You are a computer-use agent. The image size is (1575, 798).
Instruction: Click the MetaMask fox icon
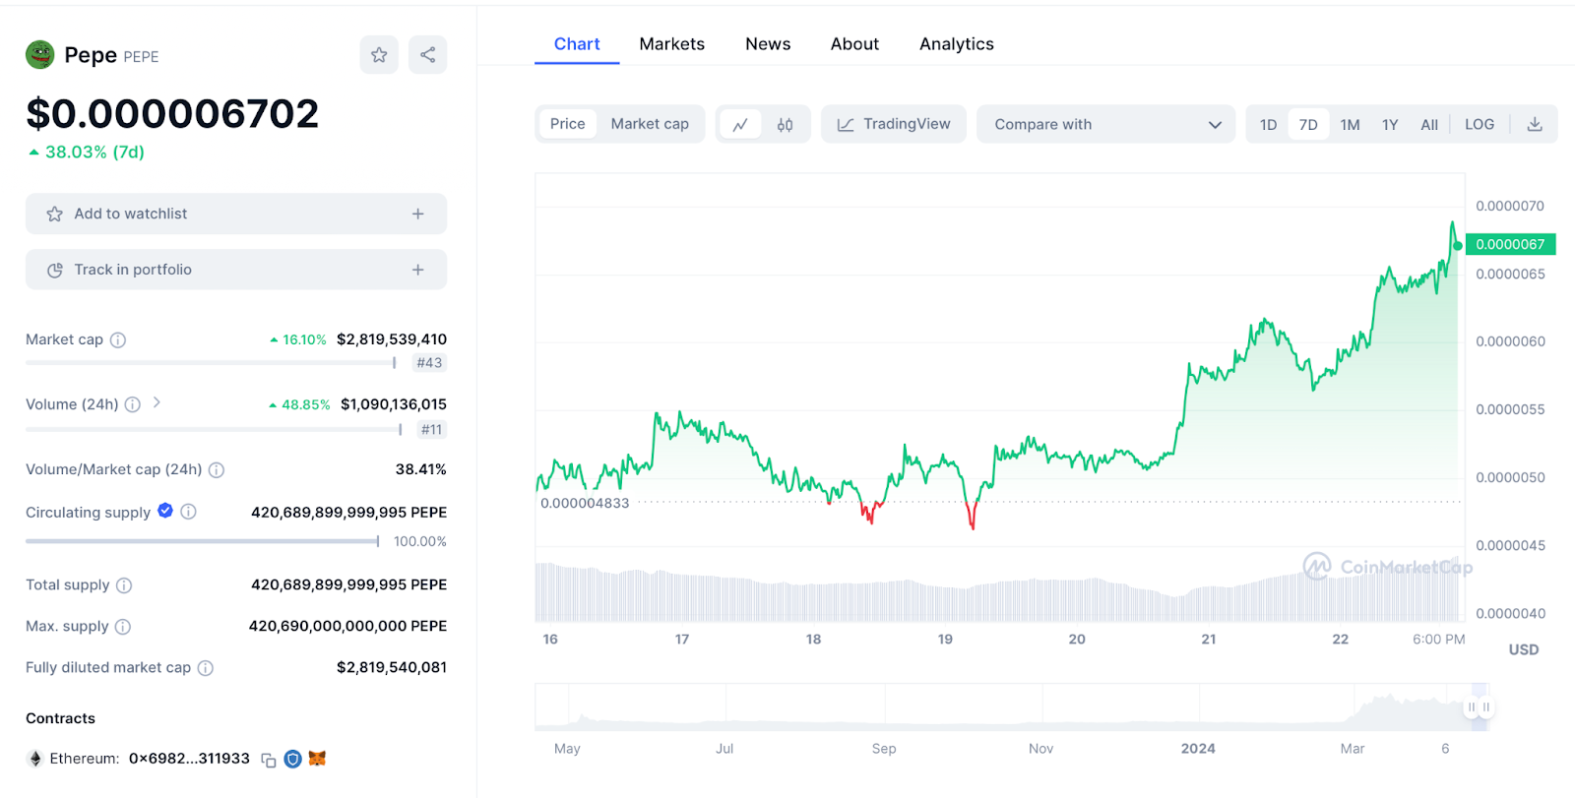(x=317, y=759)
